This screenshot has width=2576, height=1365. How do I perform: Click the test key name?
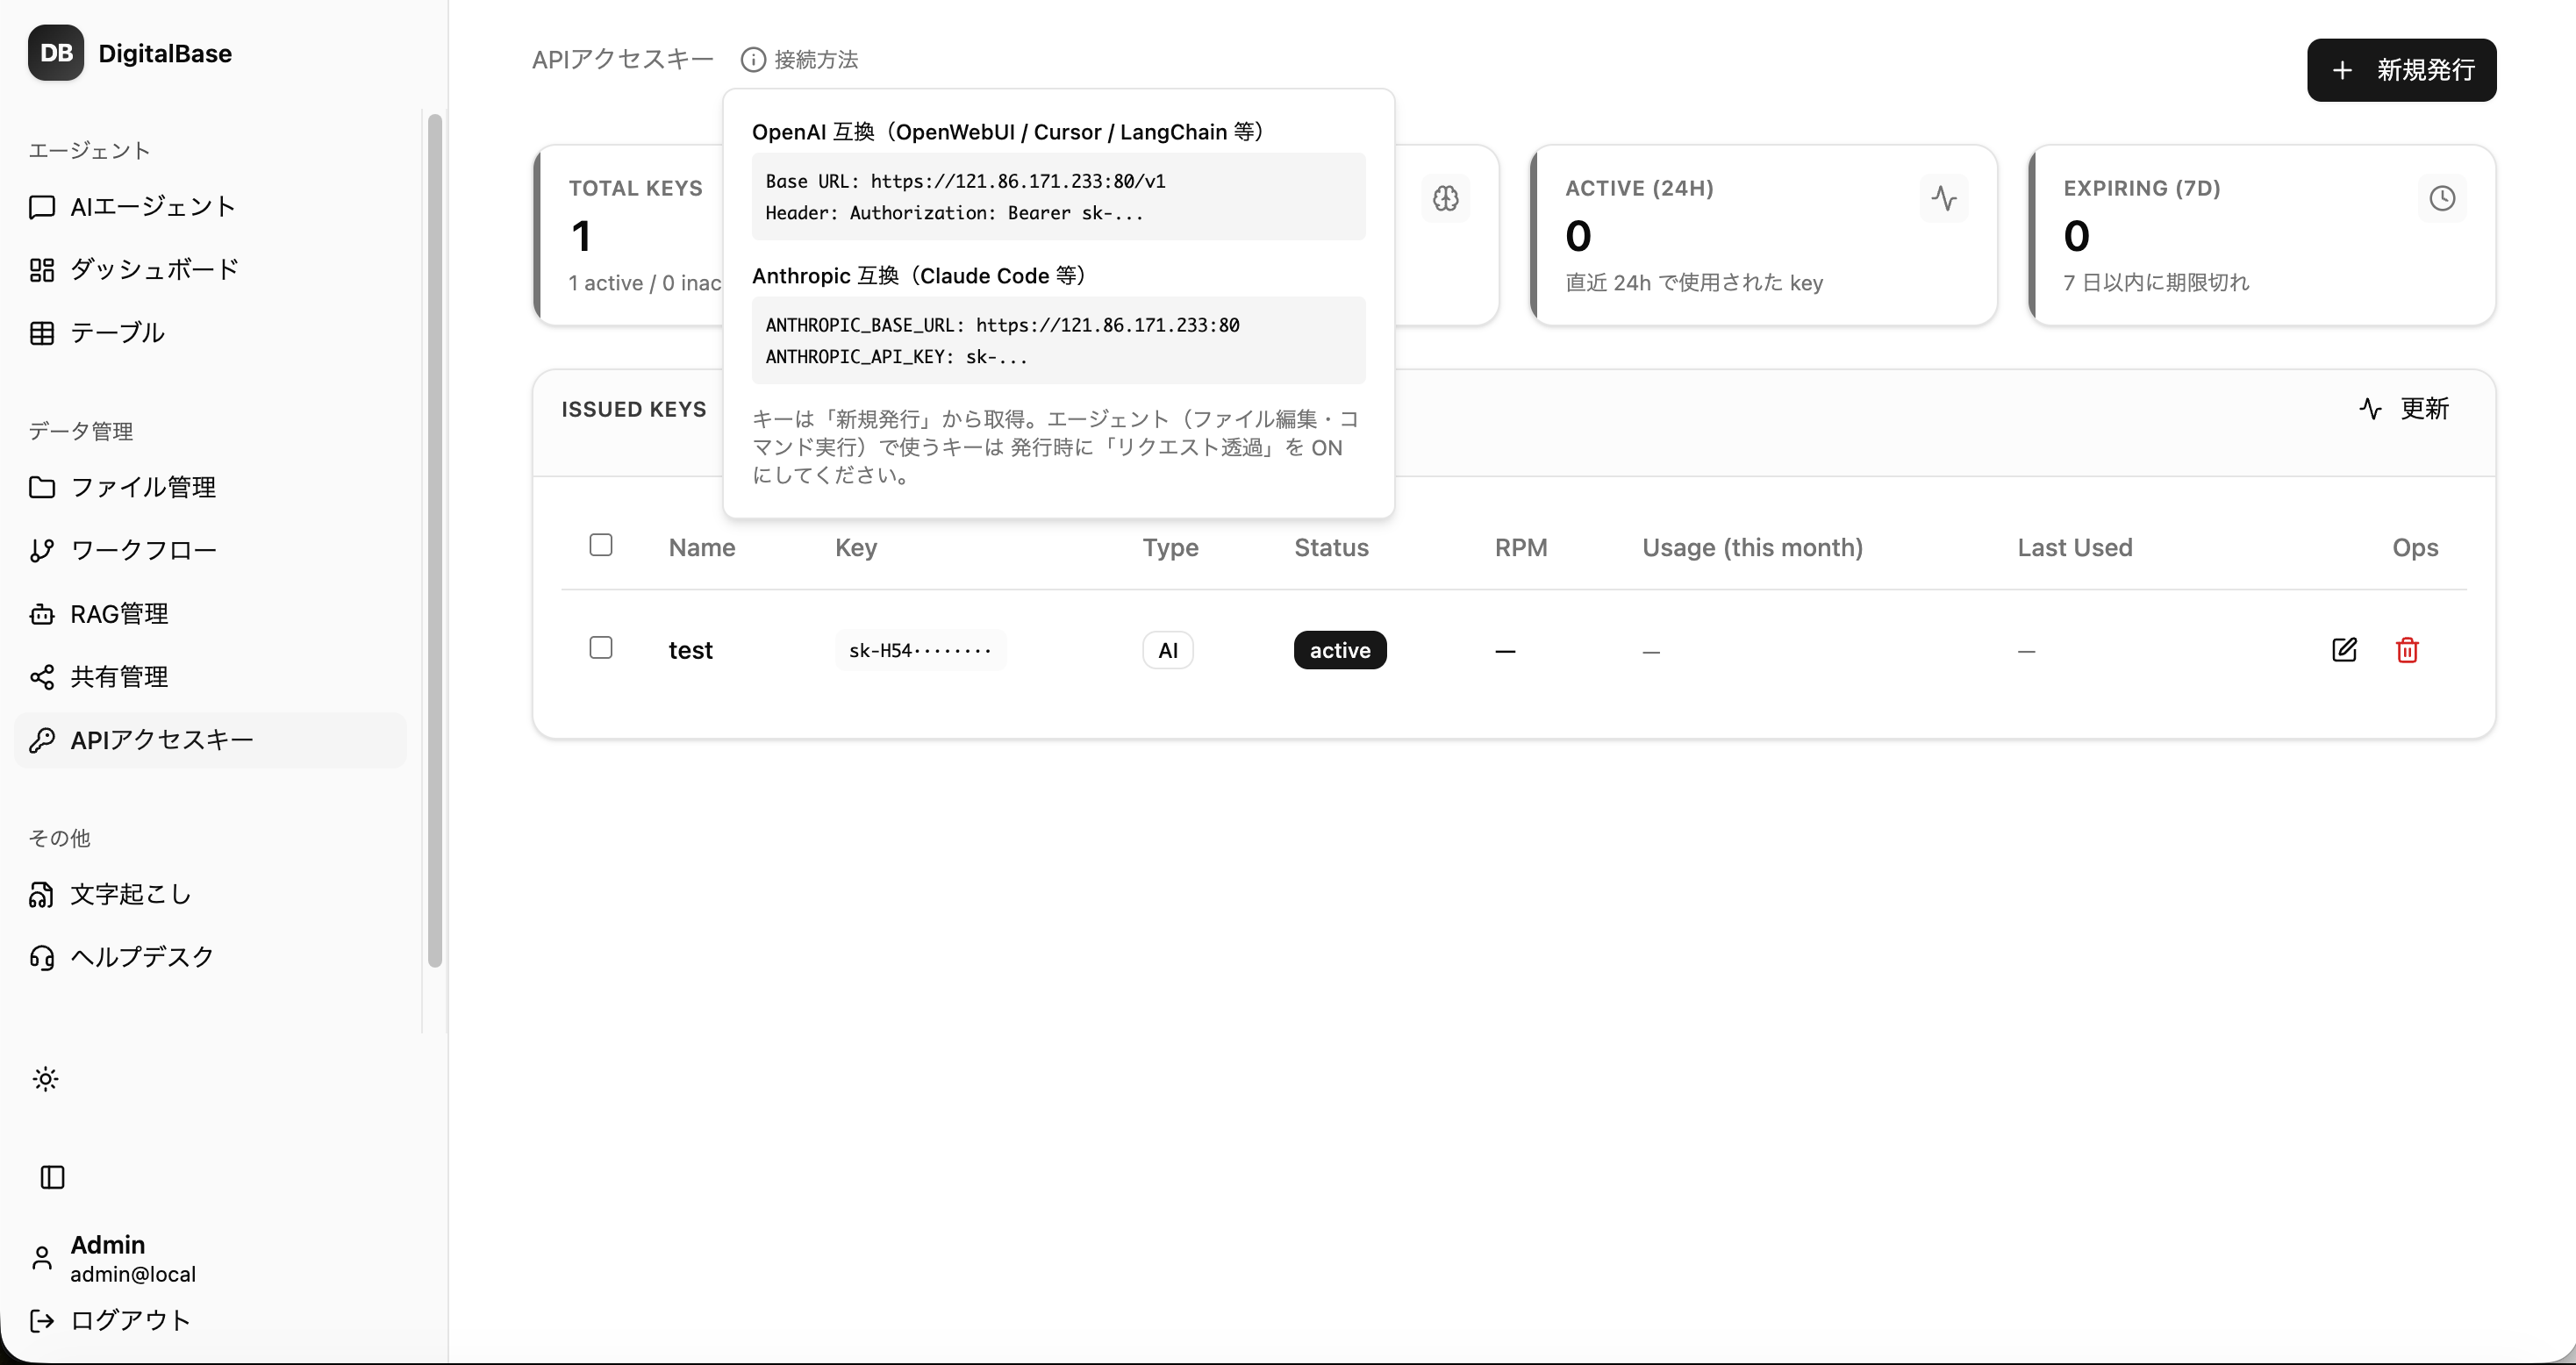[690, 650]
